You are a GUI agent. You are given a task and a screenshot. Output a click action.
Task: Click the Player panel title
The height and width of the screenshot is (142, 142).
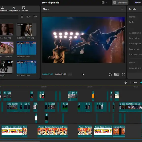point(46,9)
